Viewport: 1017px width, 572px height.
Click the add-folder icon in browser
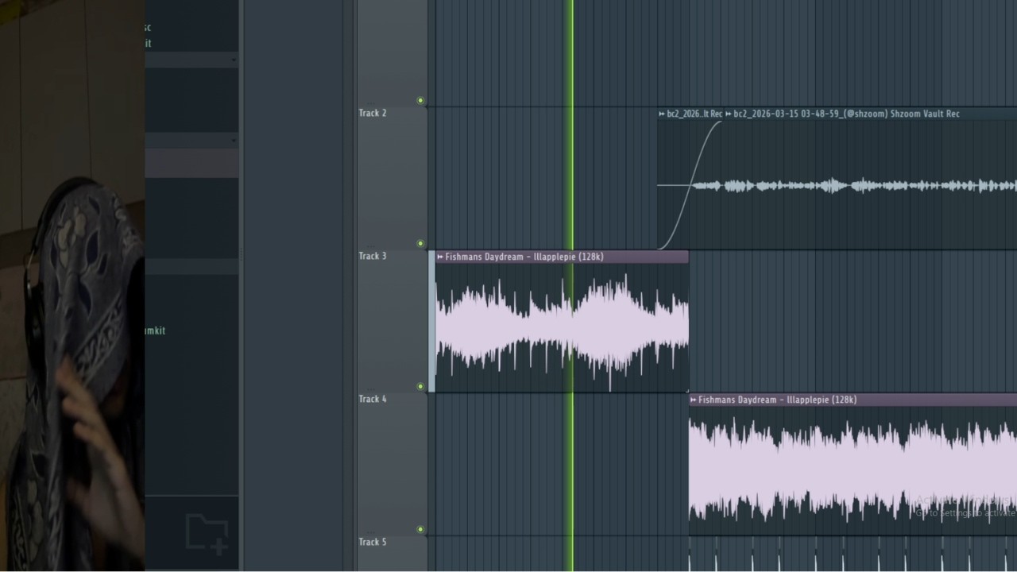[207, 532]
